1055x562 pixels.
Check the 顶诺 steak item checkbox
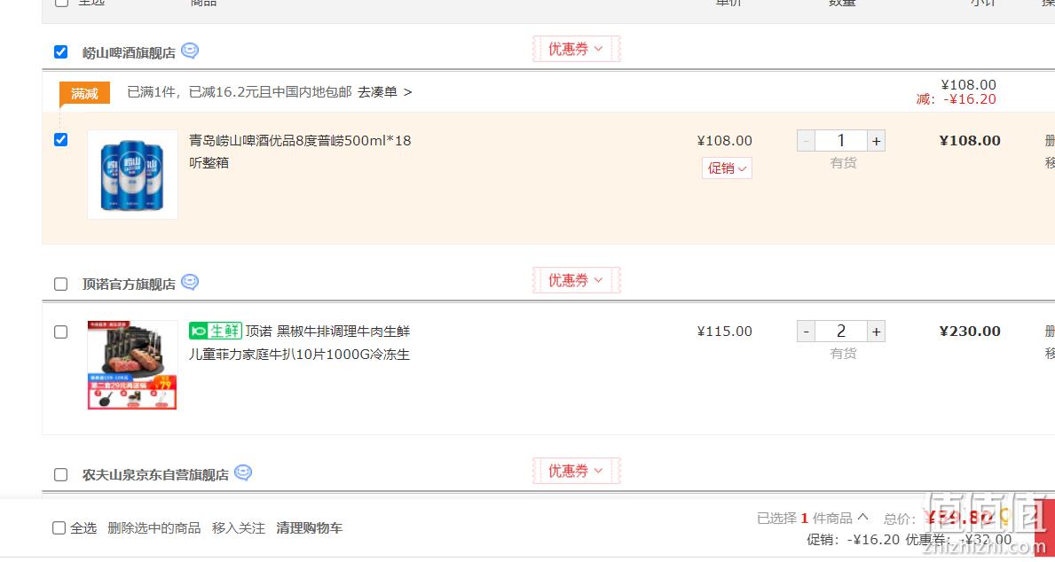point(60,332)
